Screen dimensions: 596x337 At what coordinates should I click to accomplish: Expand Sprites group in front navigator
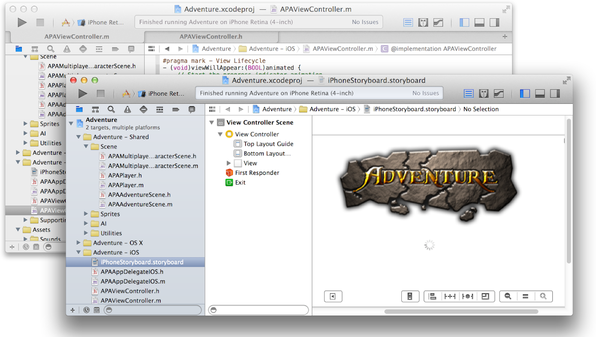pos(86,214)
